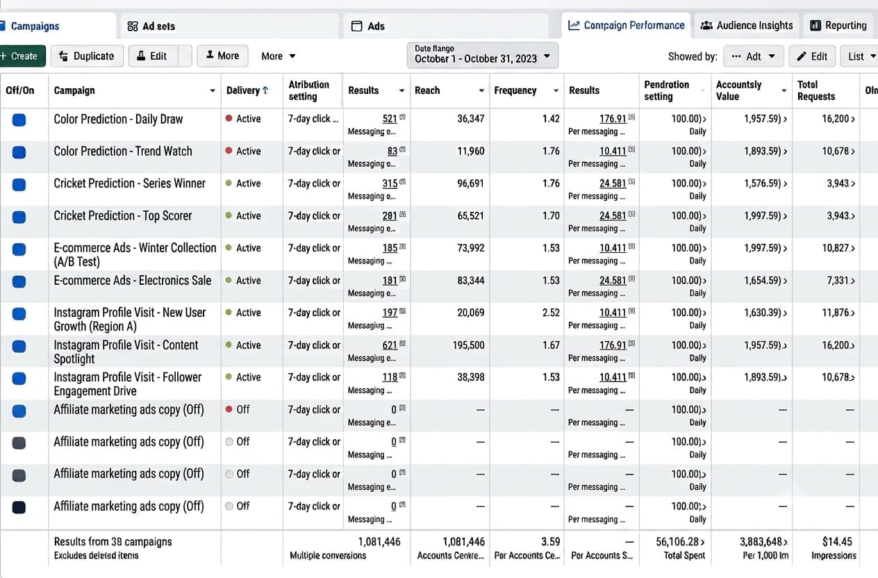This screenshot has height=578, width=878.
Task: Toggle off Color Prediction - Trend Watch campaign
Action: click(x=19, y=152)
